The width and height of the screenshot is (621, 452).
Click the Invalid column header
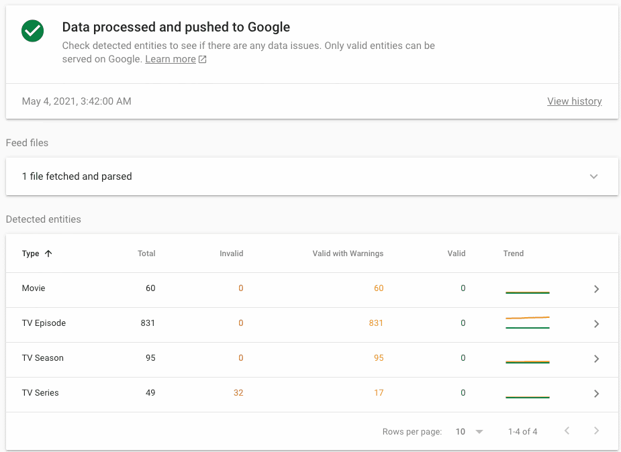231,253
